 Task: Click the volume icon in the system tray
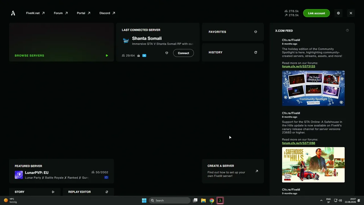(340, 200)
